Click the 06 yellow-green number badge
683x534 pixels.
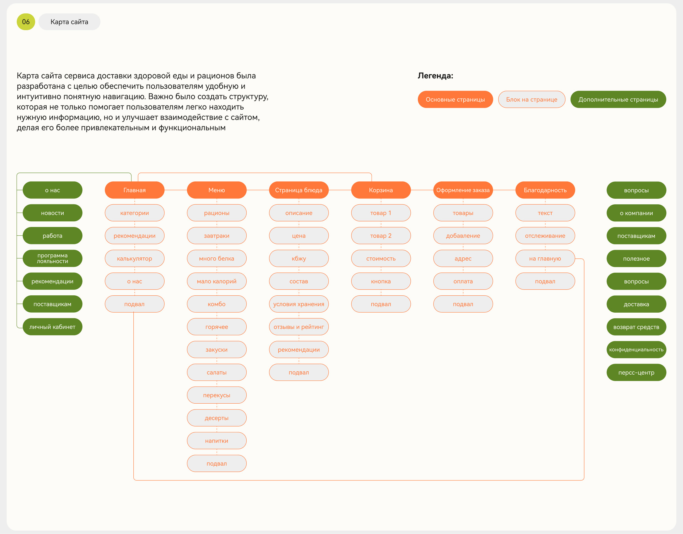click(26, 21)
